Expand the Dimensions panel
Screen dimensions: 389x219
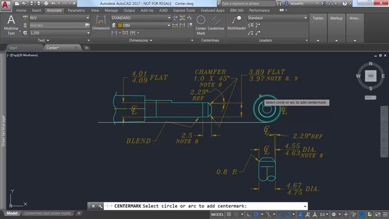140,41
